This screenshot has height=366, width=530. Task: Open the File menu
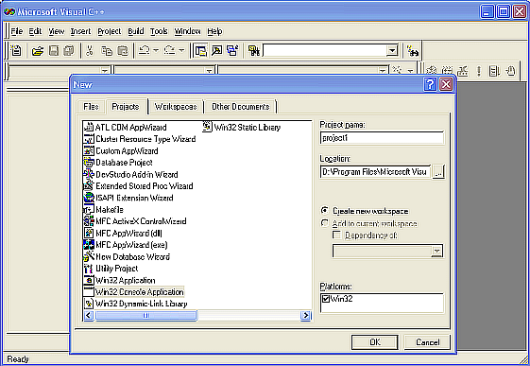[17, 31]
